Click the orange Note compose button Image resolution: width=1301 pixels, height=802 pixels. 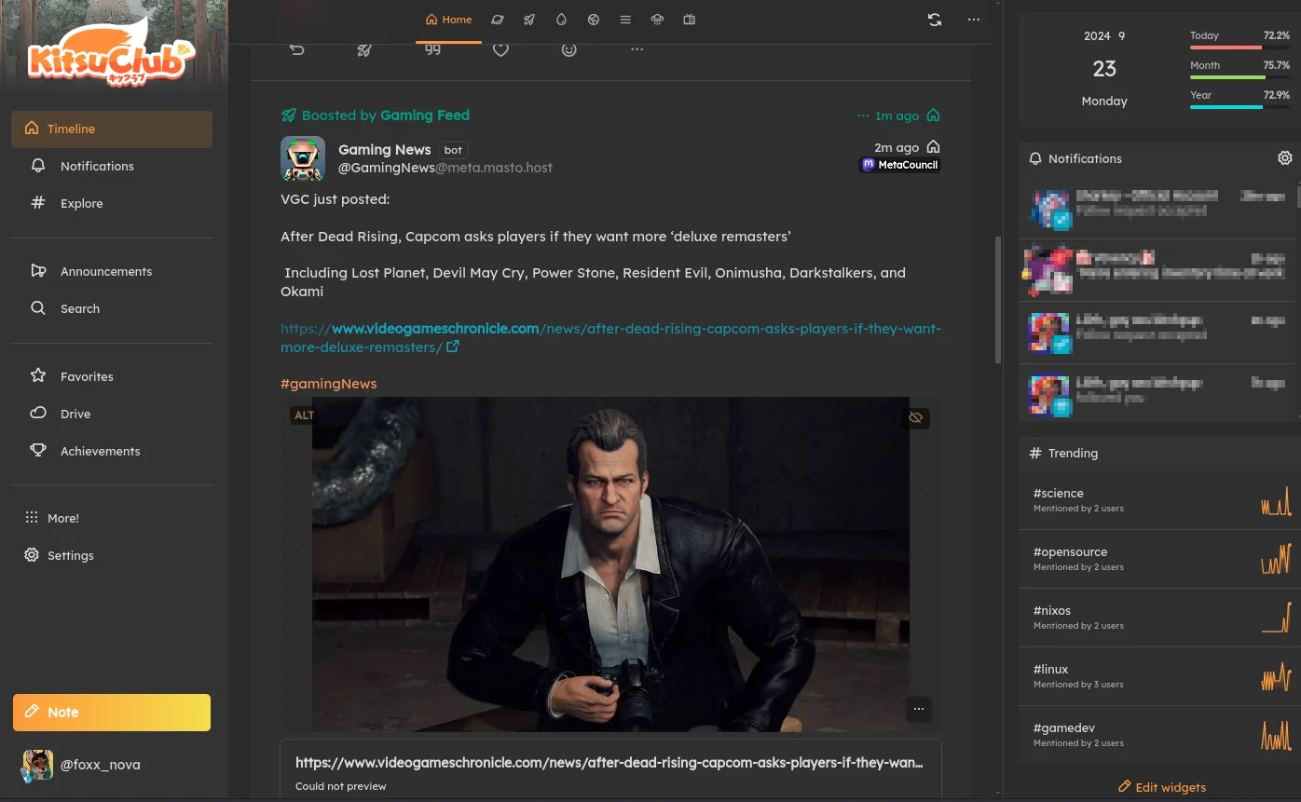click(112, 713)
